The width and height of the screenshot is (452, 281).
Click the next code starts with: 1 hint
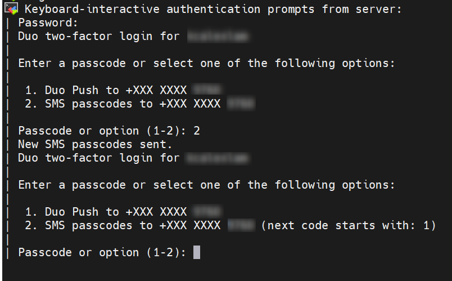[349, 226]
